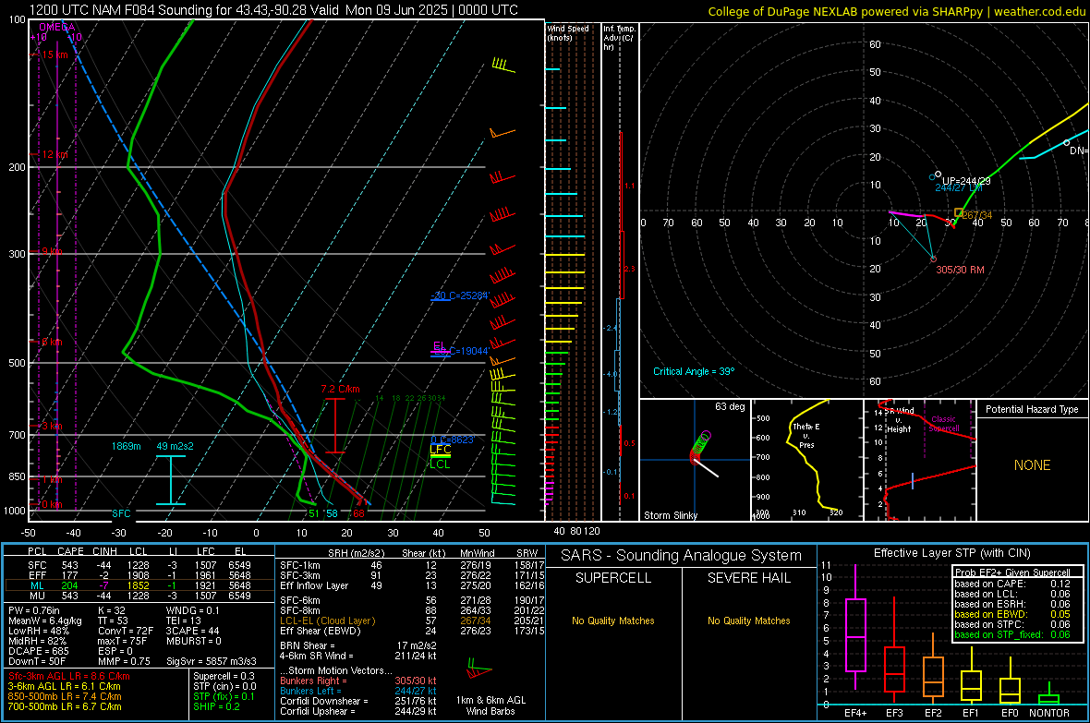Click the 'Classic Supercell' label

(943, 424)
